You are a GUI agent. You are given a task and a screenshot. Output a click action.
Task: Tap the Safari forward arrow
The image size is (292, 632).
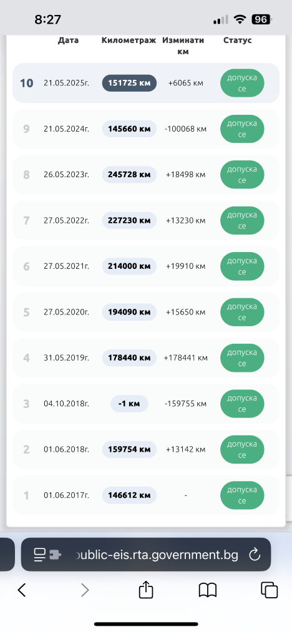click(x=85, y=590)
